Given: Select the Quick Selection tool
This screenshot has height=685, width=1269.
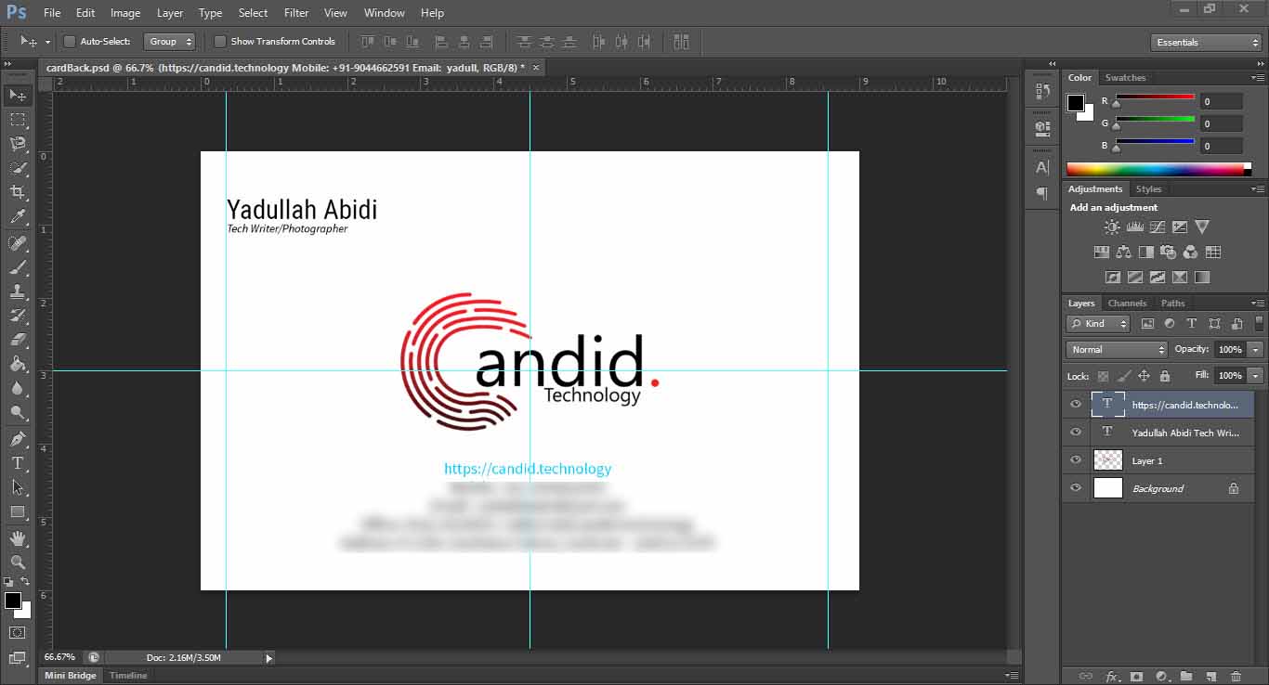Looking at the screenshot, I should (x=18, y=168).
